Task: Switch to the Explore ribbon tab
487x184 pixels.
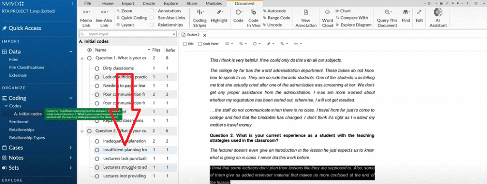Action: click(171, 4)
